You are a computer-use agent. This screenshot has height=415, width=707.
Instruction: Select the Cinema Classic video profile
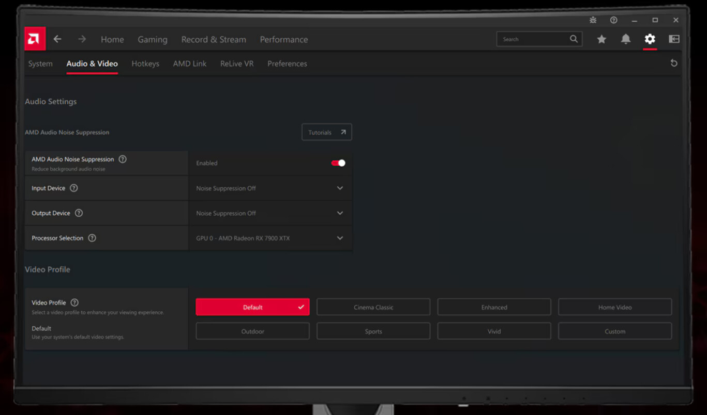point(373,307)
